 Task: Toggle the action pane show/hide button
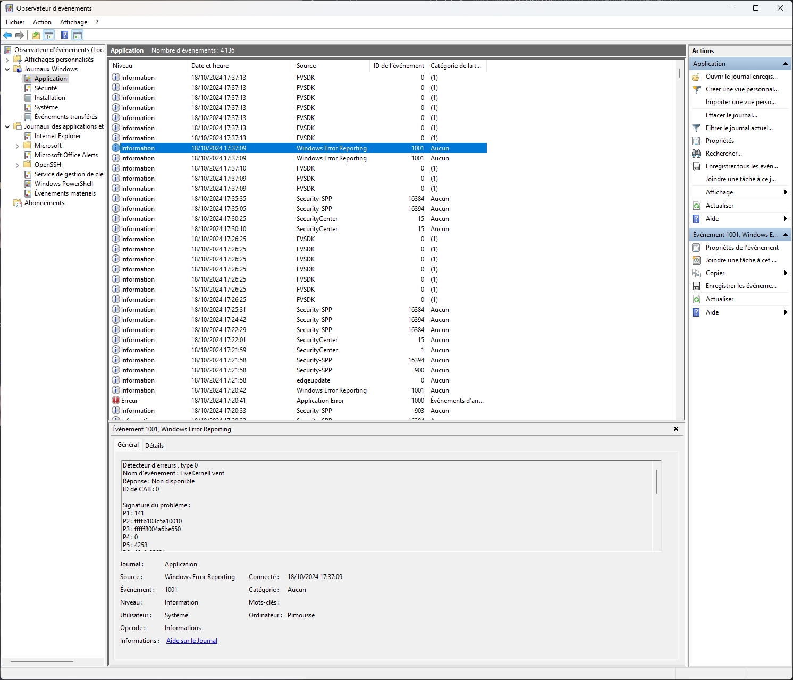pyautogui.click(x=78, y=36)
